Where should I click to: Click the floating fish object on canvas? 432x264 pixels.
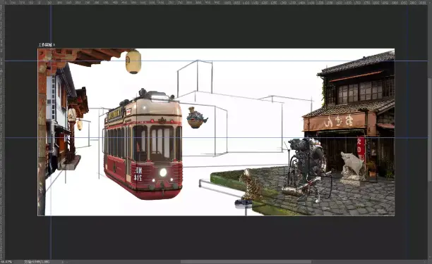click(197, 118)
